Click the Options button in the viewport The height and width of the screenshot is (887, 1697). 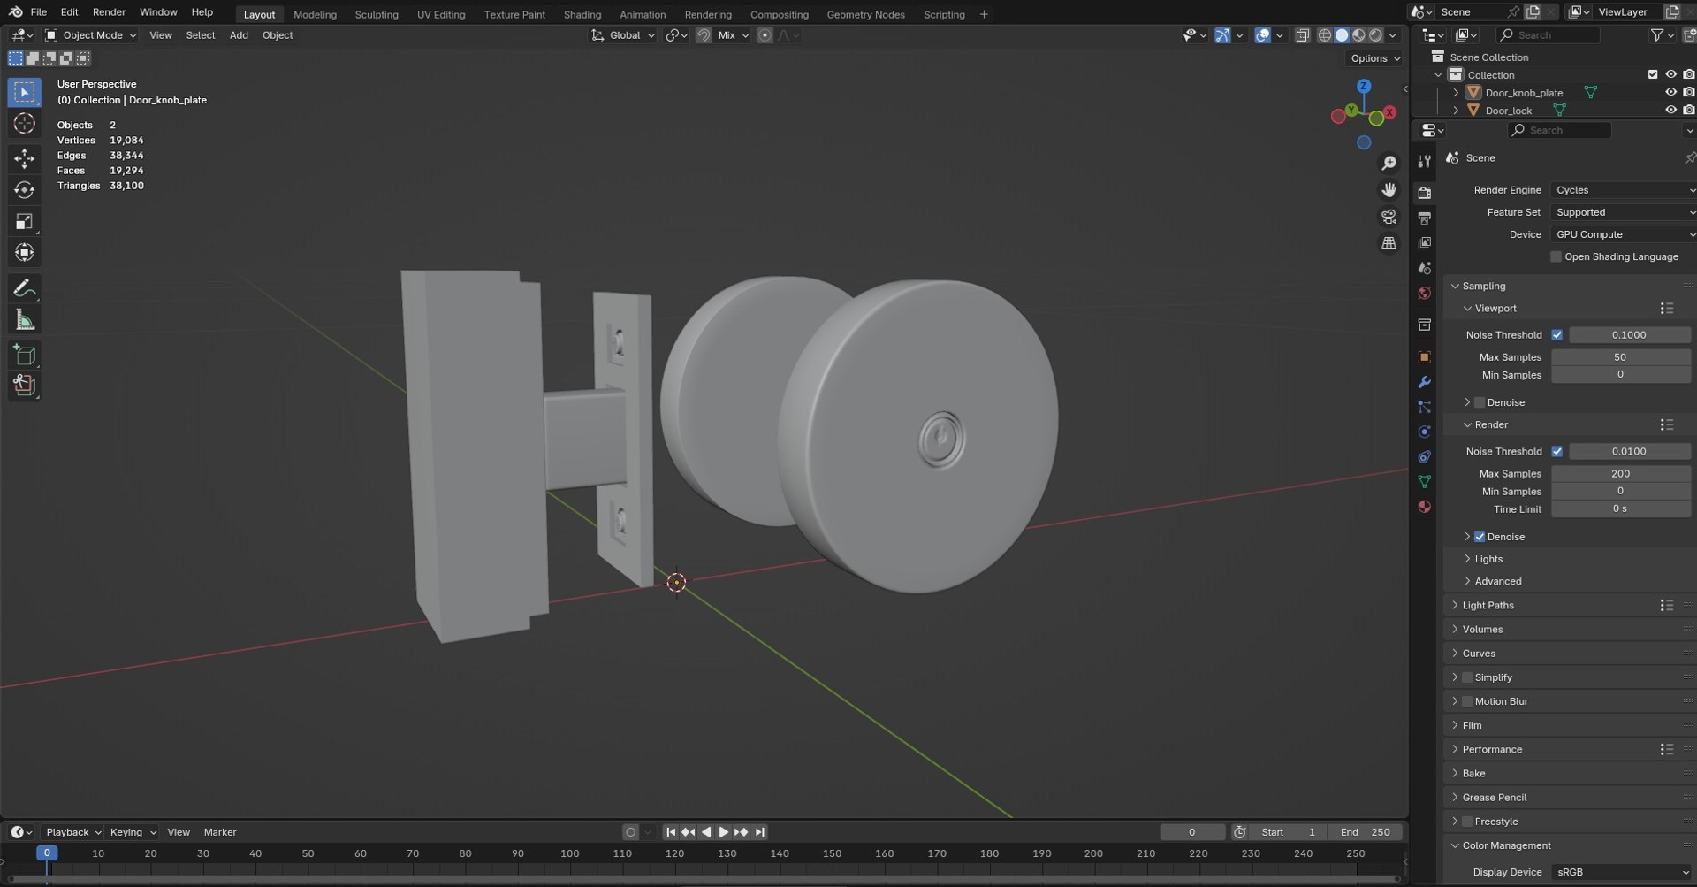coord(1374,58)
